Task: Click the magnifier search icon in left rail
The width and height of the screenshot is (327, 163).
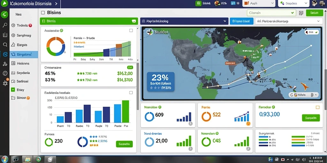Action: click(4, 25)
